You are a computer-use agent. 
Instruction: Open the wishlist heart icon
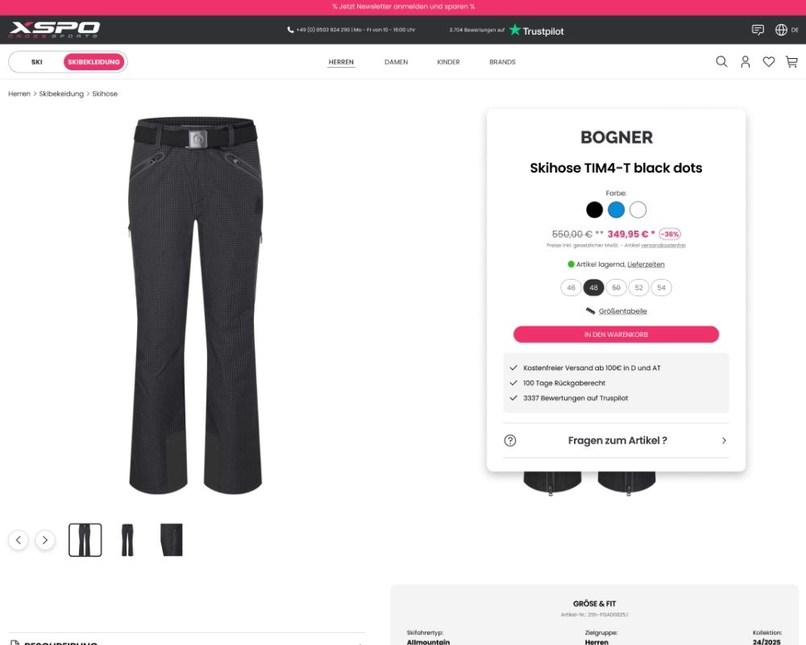[768, 62]
